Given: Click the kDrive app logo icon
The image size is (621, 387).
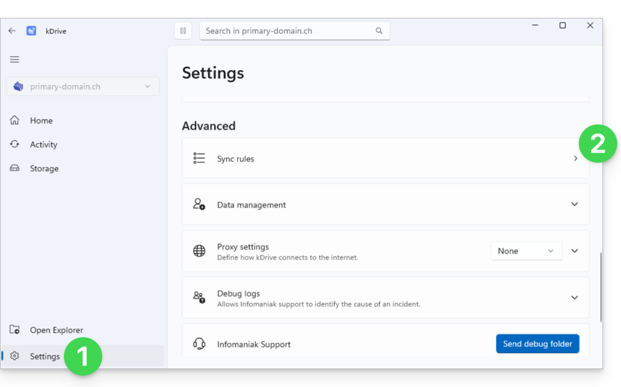Looking at the screenshot, I should pyautogui.click(x=31, y=31).
